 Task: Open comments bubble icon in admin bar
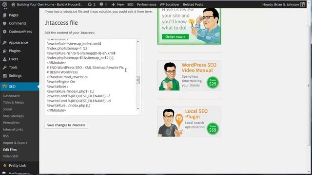pyautogui.click(x=101, y=4)
